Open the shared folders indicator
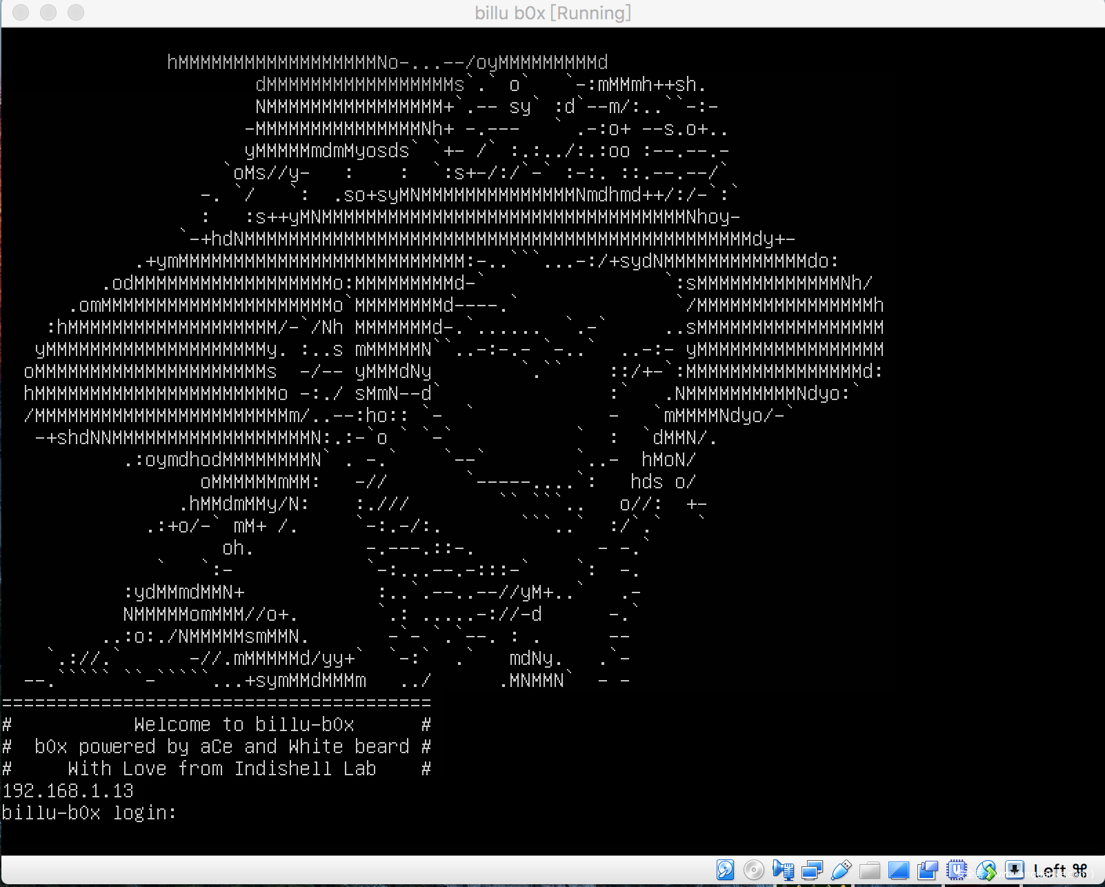This screenshot has height=887, width=1105. pyautogui.click(x=870, y=870)
